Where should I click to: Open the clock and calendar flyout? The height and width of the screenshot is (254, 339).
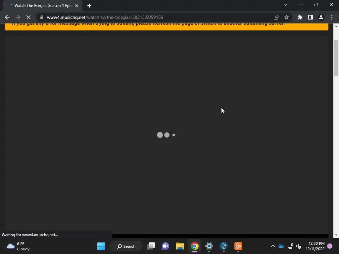[315, 246]
